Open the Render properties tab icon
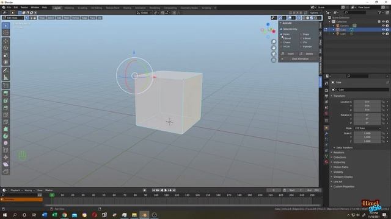Image resolution: width=391 pixels, height=219 pixels. coord(326,91)
